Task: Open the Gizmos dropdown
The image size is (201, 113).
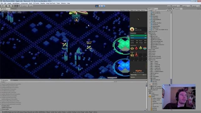Action: pos(144,10)
